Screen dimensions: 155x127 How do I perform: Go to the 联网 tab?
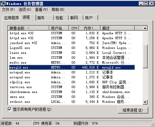coord(76,18)
